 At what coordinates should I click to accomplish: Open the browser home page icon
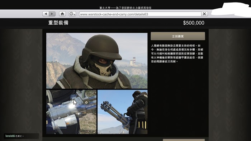[x=62, y=14]
